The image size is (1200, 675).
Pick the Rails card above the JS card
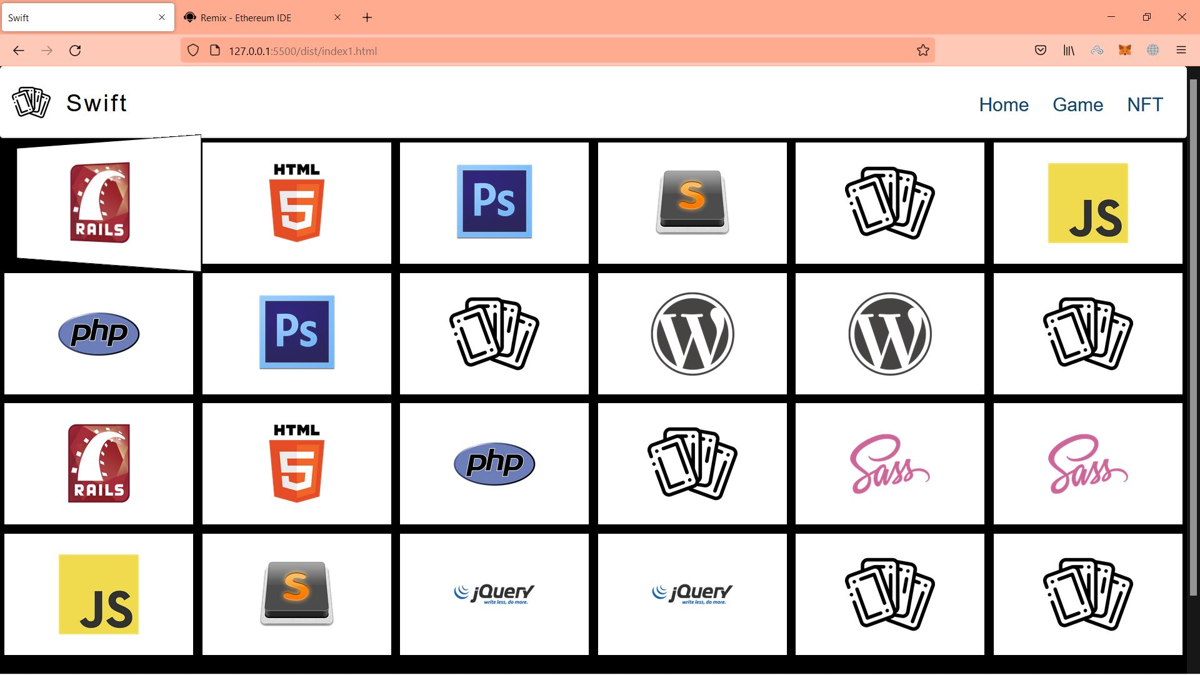click(99, 464)
